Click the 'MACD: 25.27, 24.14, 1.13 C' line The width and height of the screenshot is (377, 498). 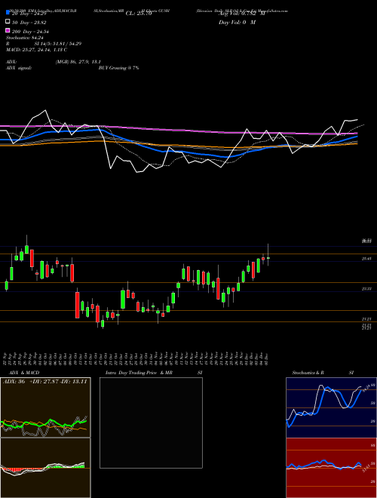coord(36,50)
